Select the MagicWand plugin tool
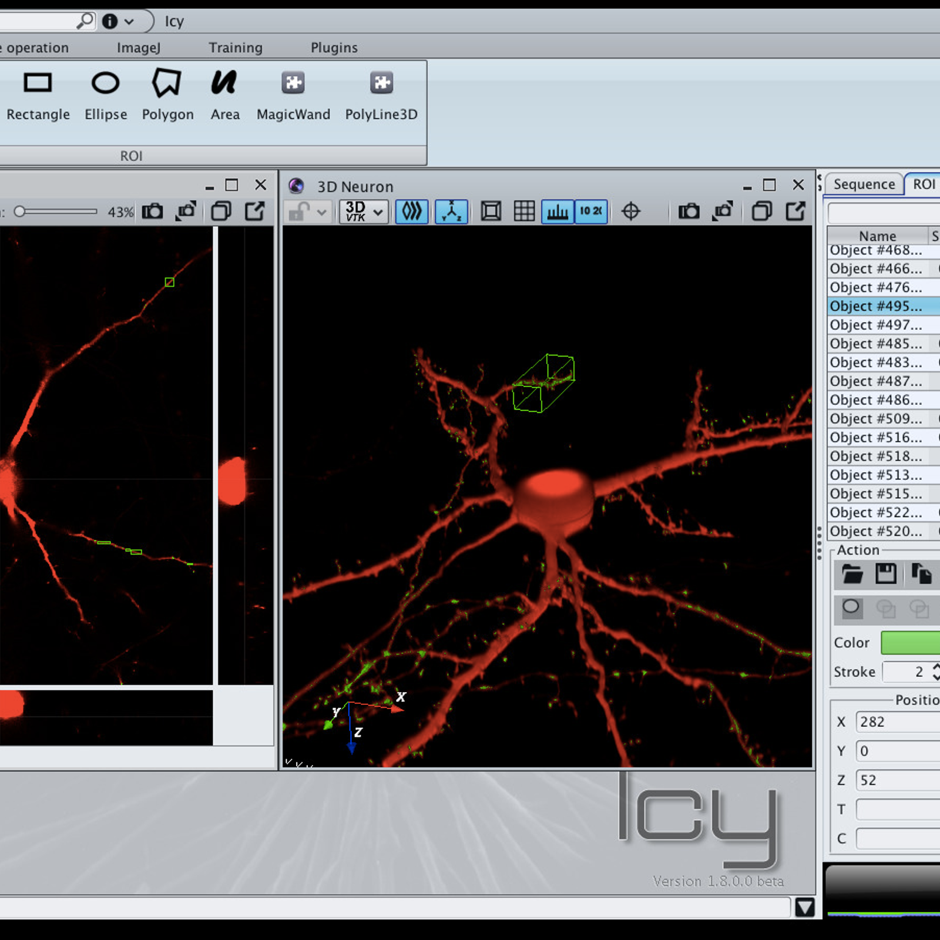This screenshot has width=940, height=940. [x=293, y=95]
